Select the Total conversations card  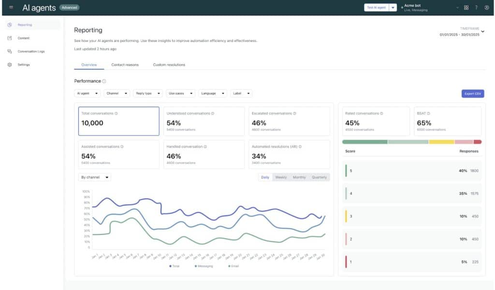(119, 121)
